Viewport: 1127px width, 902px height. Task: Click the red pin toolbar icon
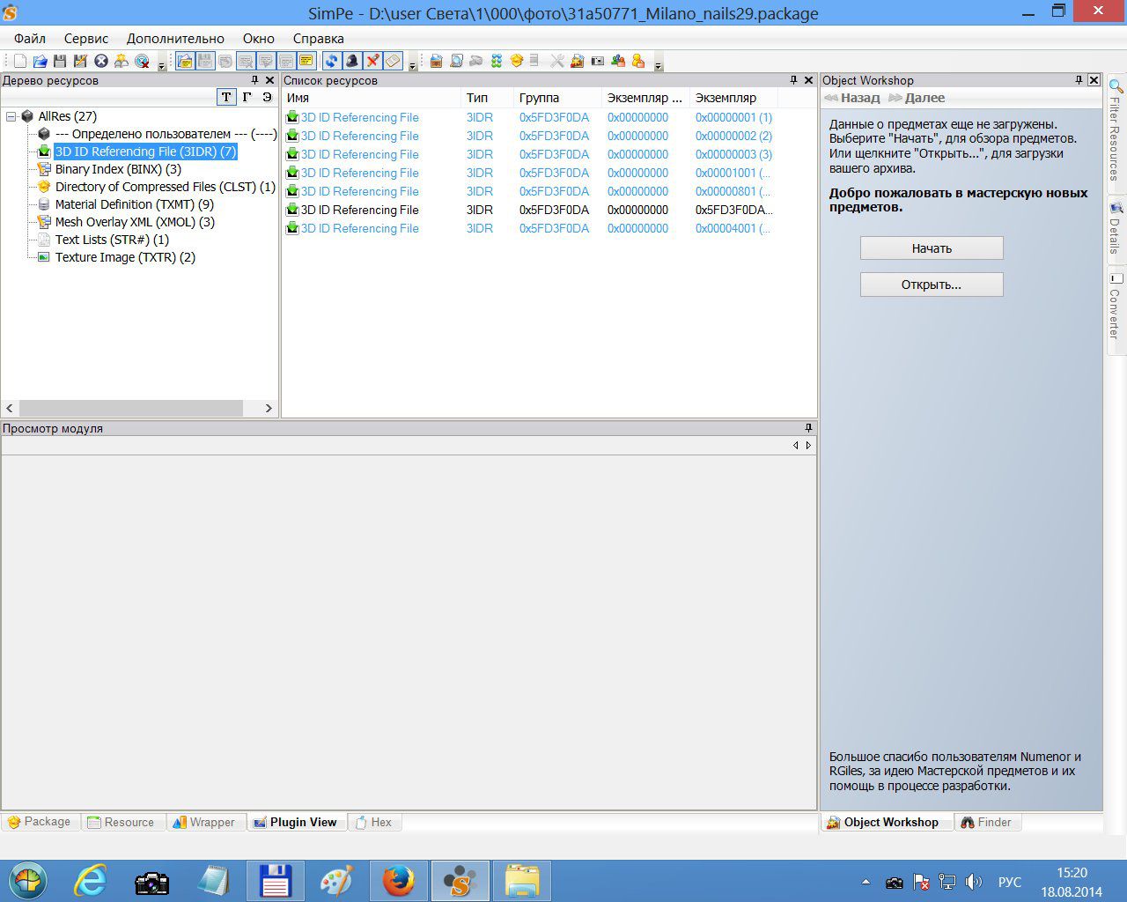coord(372,61)
